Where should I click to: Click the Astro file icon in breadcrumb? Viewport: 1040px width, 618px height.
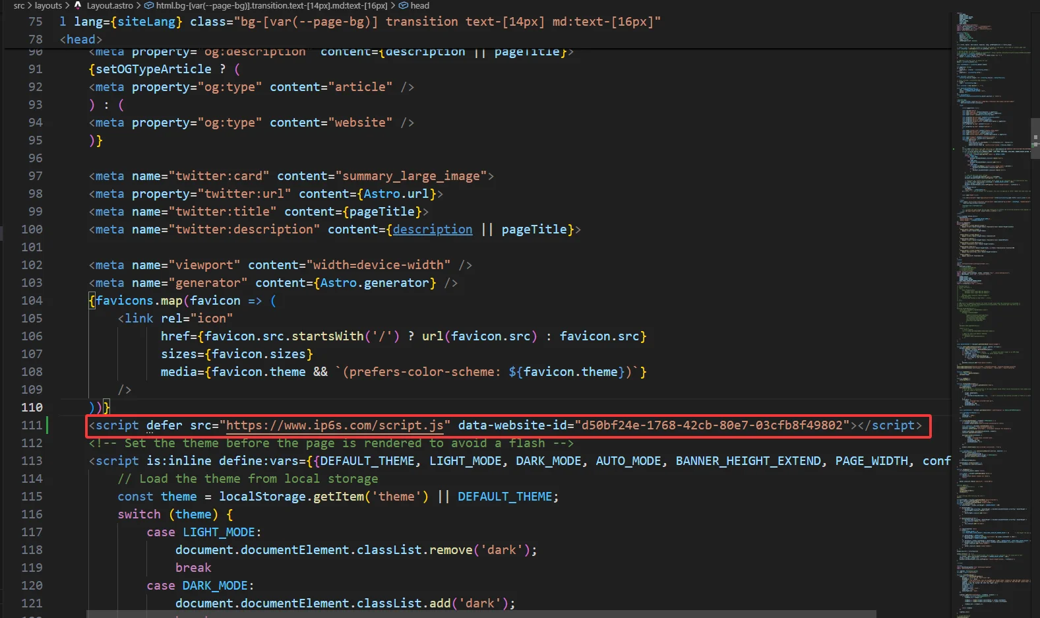pyautogui.click(x=78, y=5)
